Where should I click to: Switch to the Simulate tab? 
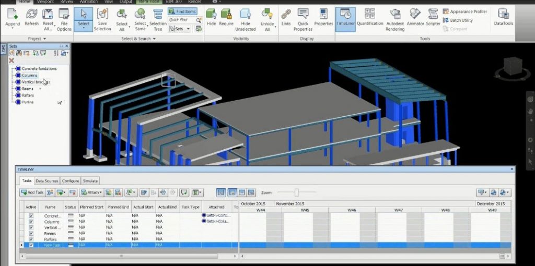pos(90,181)
